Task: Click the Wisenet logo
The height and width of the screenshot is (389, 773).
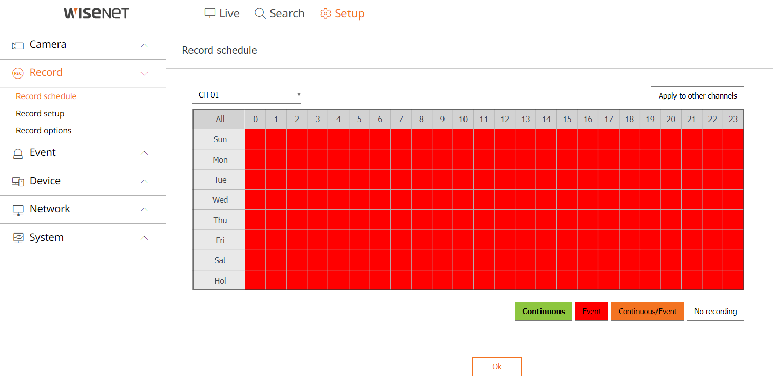Action: coord(96,13)
